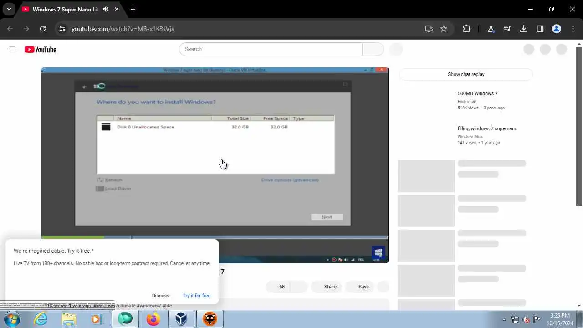Click Show chat replay
Viewport: 583px width, 328px height.
point(466,74)
